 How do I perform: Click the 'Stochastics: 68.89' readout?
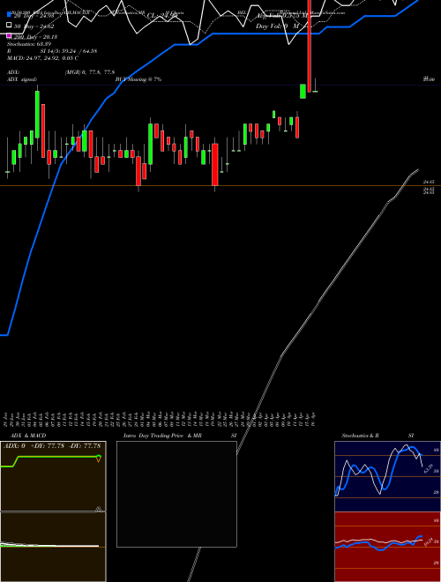coord(29,44)
